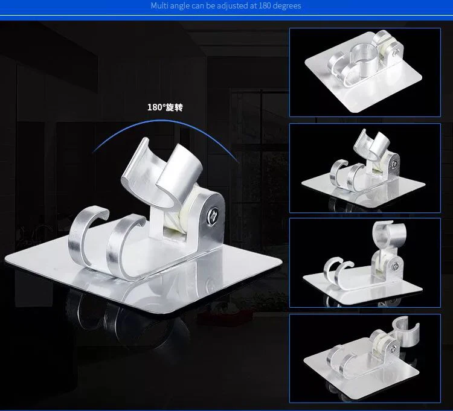Choose the backward-tilted holder thumbnail
The height and width of the screenshot is (411, 453).
365,358
